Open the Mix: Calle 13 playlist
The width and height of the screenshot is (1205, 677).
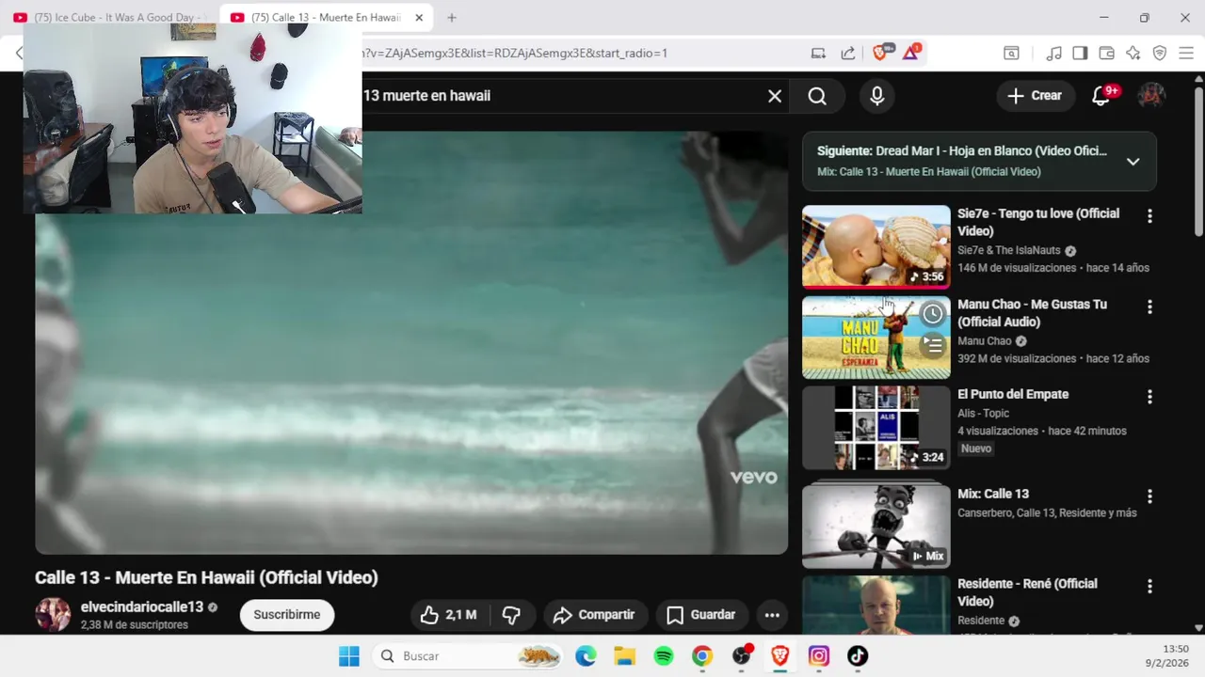point(876,527)
